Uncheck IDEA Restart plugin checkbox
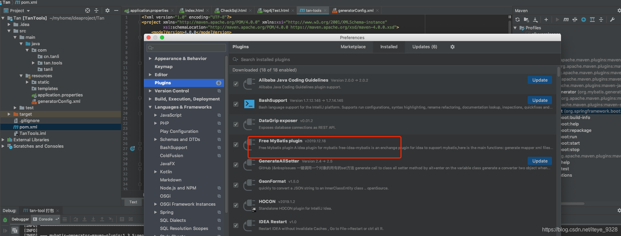 click(236, 226)
